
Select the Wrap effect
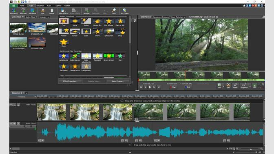pyautogui.click(x=120, y=33)
